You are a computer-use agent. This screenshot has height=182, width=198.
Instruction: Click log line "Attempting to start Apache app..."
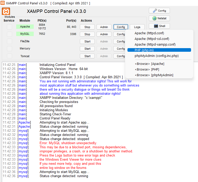[x=64, y=123]
